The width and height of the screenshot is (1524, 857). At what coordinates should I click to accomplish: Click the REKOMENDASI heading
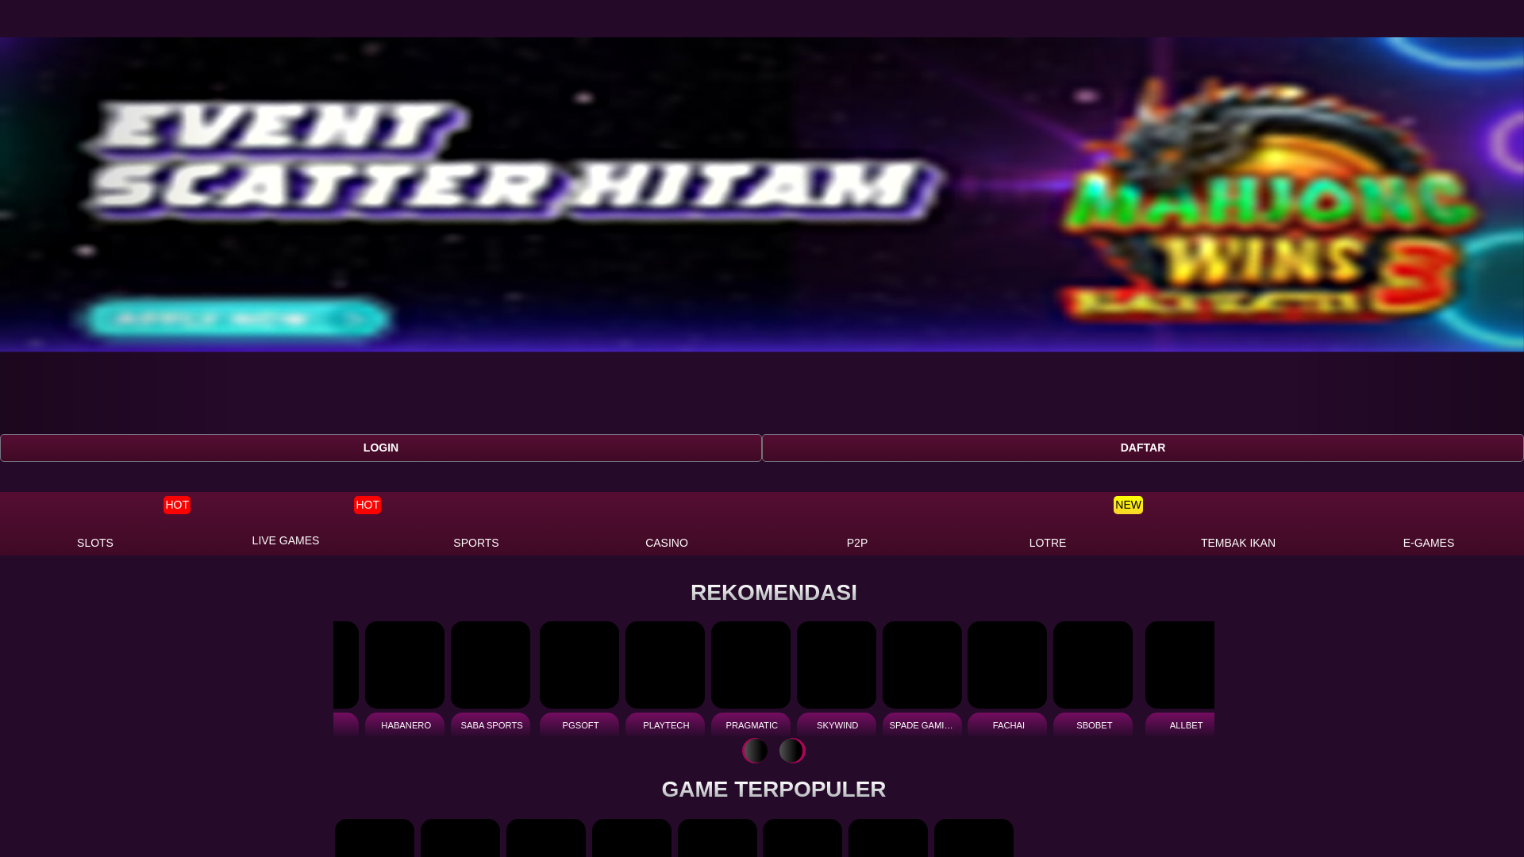point(774,593)
